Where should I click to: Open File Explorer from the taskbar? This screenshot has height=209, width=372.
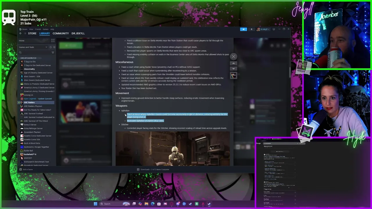146,204
